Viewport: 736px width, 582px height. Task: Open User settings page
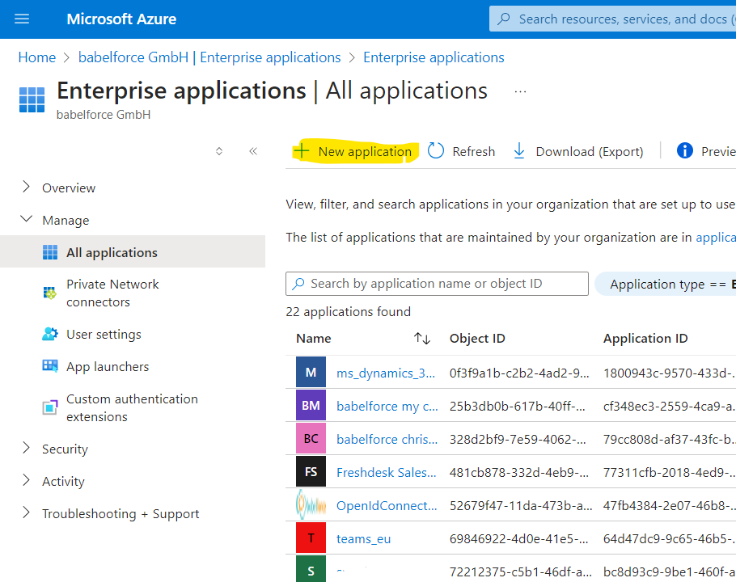pos(104,335)
